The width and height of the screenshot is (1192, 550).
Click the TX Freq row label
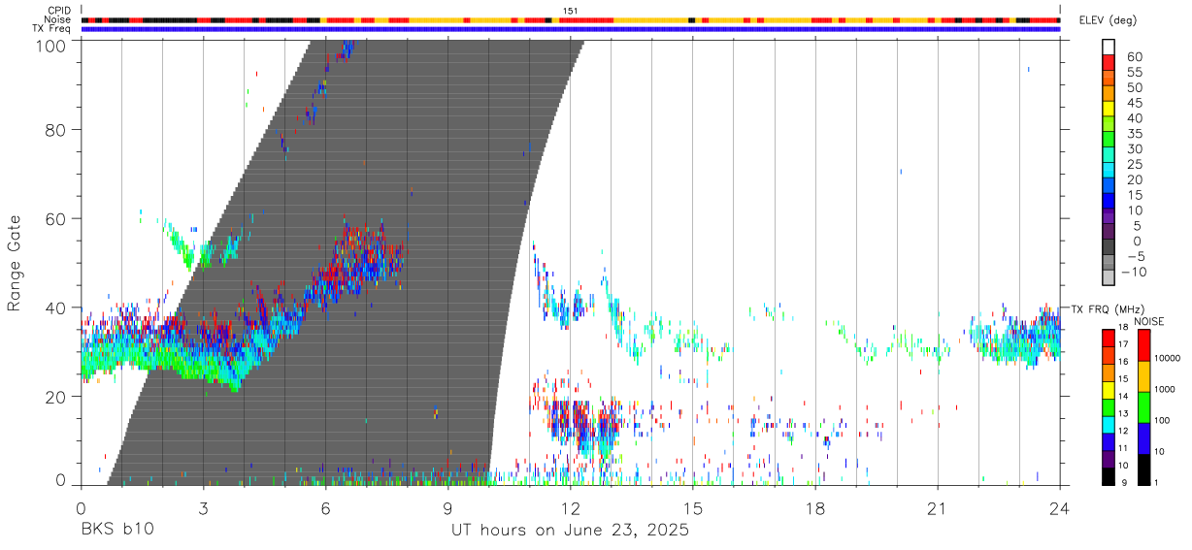pyautogui.click(x=52, y=28)
